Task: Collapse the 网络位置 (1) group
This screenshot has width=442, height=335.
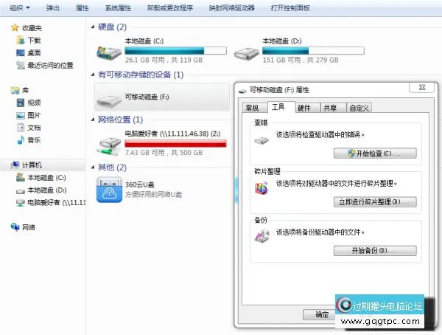Action: point(93,120)
